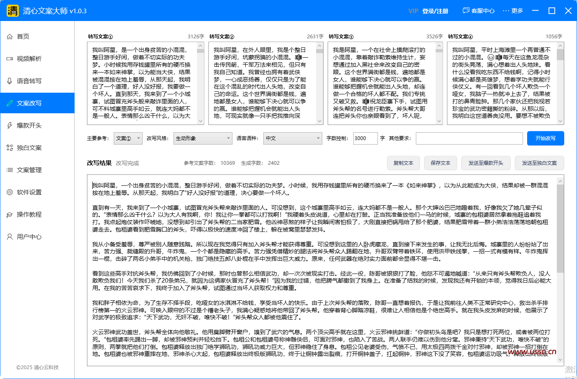Copy the result with 复制文本
The width and height of the screenshot is (577, 379).
coord(403,163)
